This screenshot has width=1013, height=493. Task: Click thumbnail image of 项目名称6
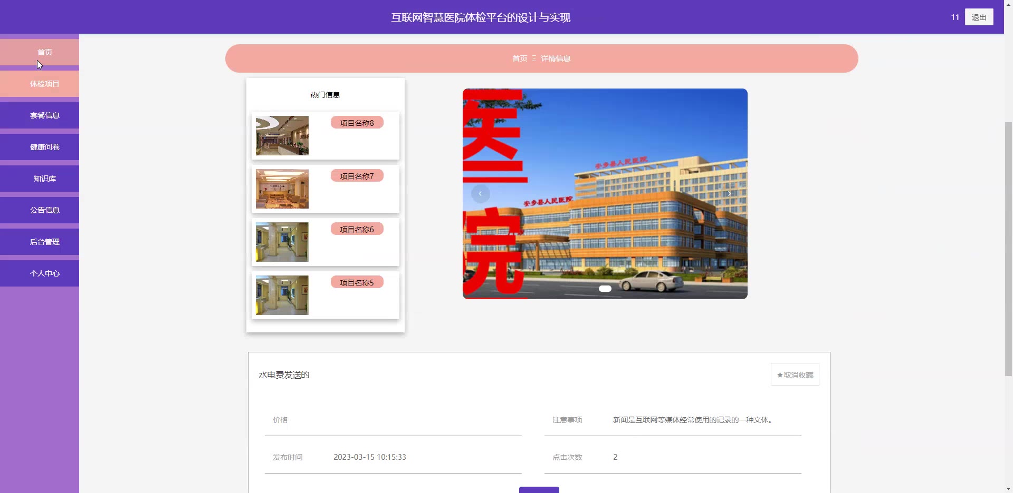click(282, 242)
